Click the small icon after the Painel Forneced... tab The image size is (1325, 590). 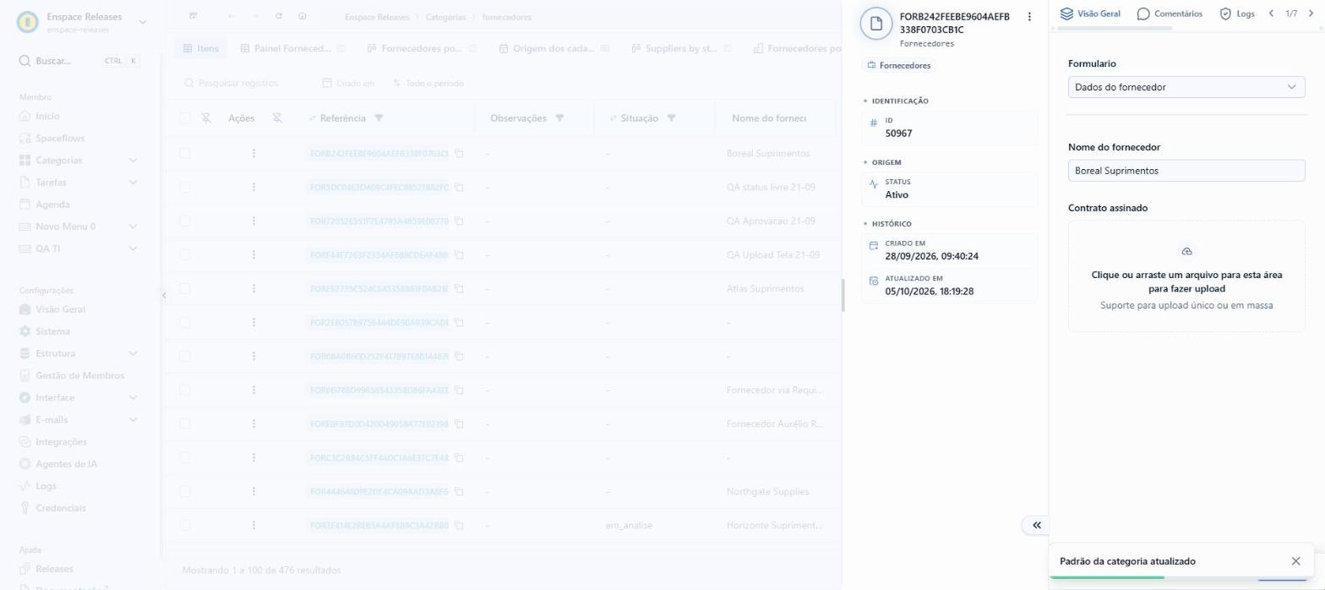pos(341,49)
